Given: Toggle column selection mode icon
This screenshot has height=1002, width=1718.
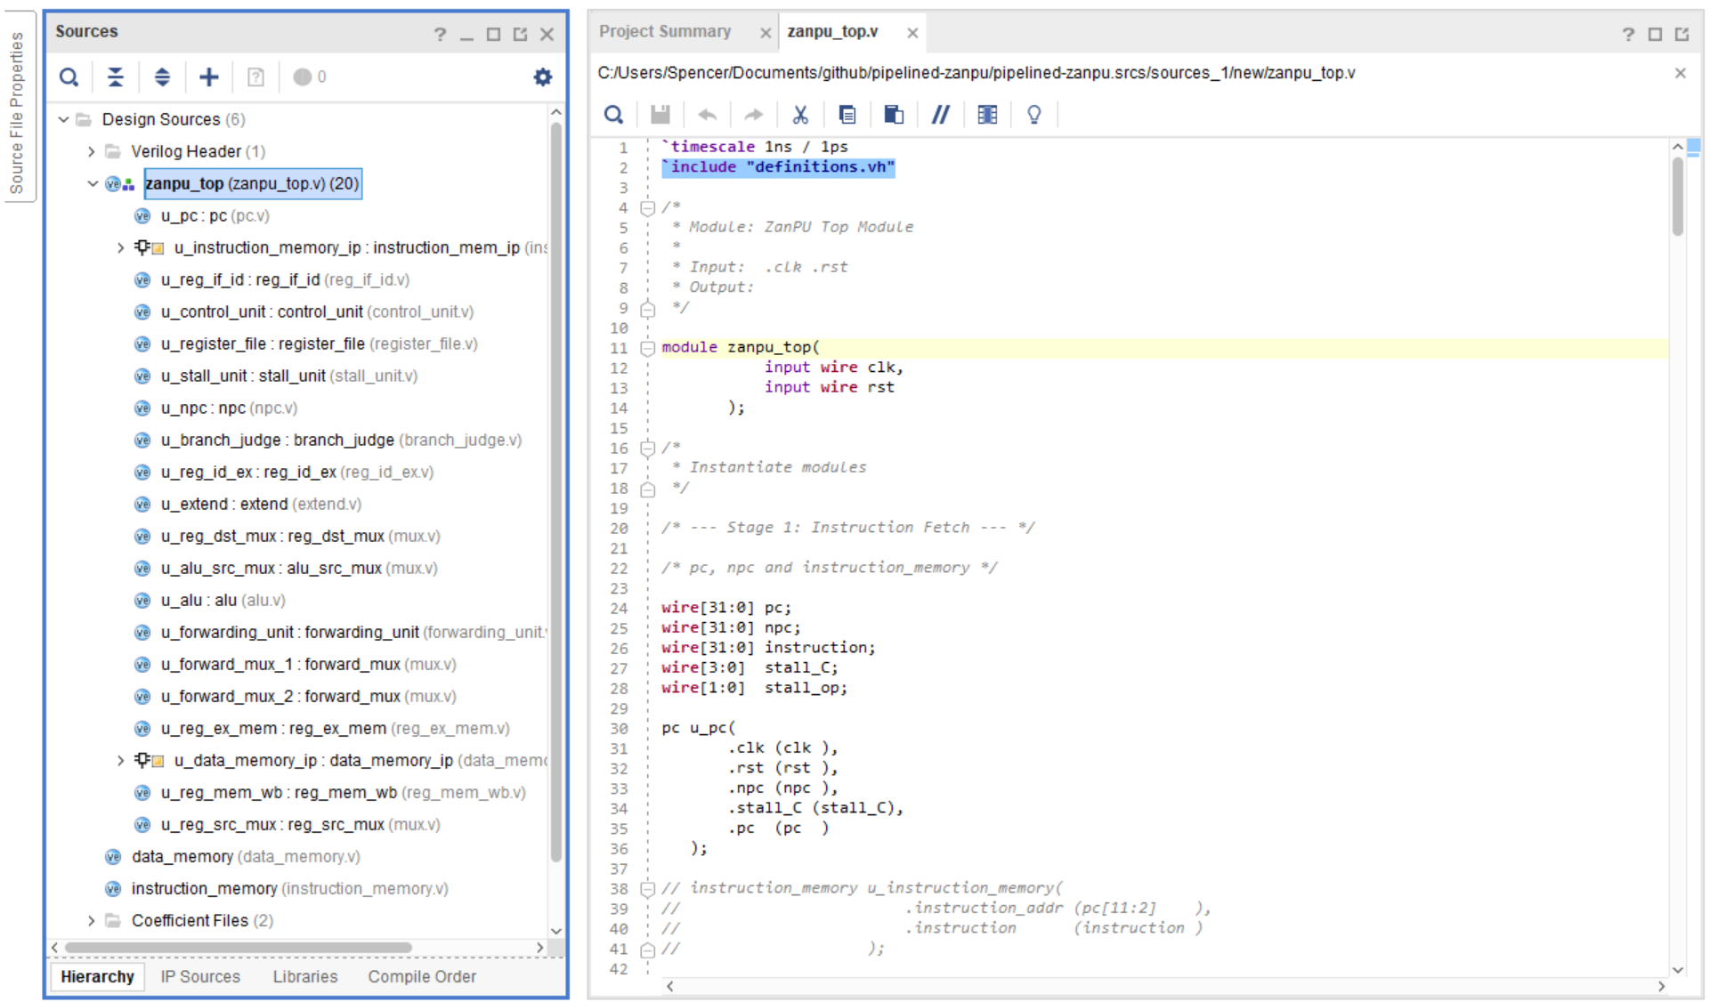Looking at the screenshot, I should [987, 115].
